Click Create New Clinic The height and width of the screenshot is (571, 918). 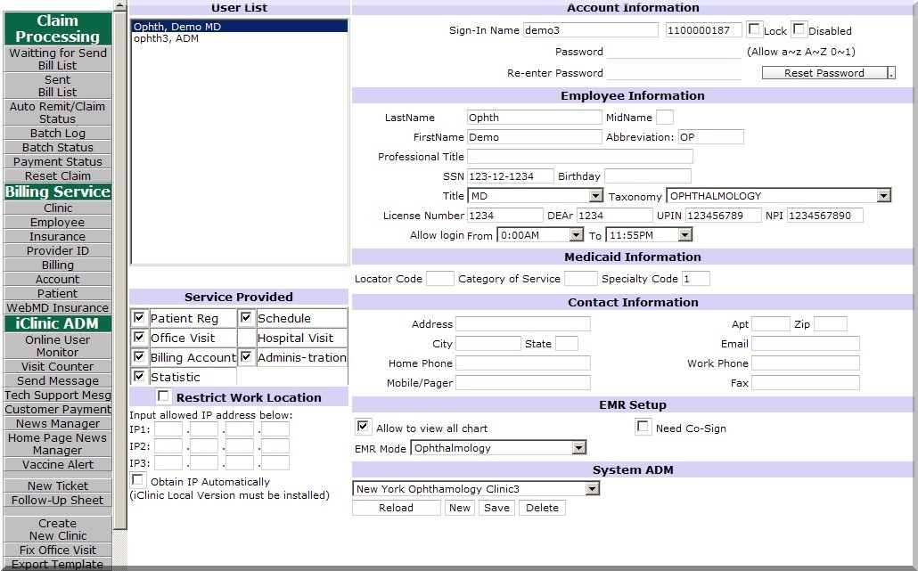pos(57,529)
